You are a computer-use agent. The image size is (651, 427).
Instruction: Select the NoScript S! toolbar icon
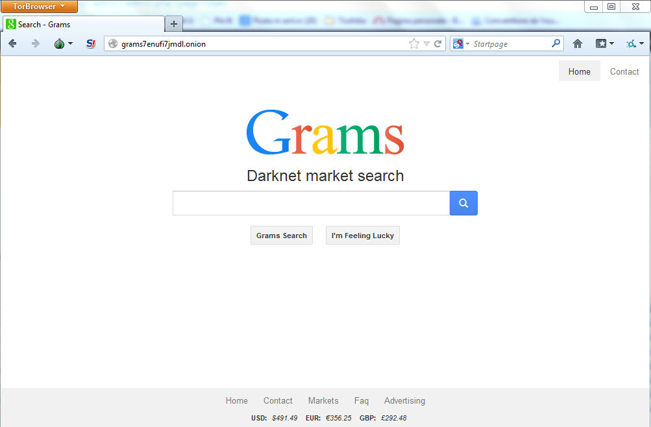click(90, 43)
